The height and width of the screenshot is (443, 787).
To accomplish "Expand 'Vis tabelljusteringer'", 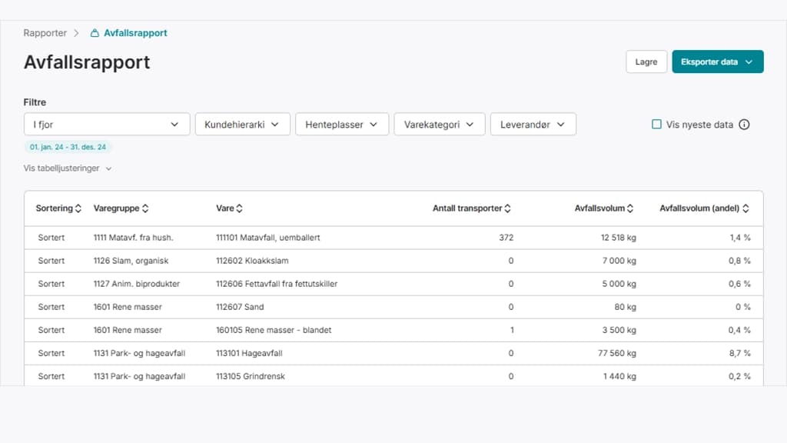I will point(68,168).
